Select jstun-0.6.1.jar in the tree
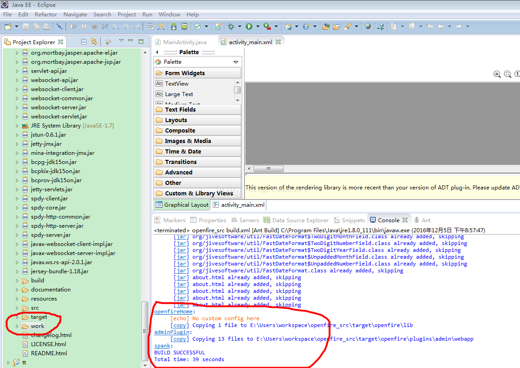 pos(44,135)
